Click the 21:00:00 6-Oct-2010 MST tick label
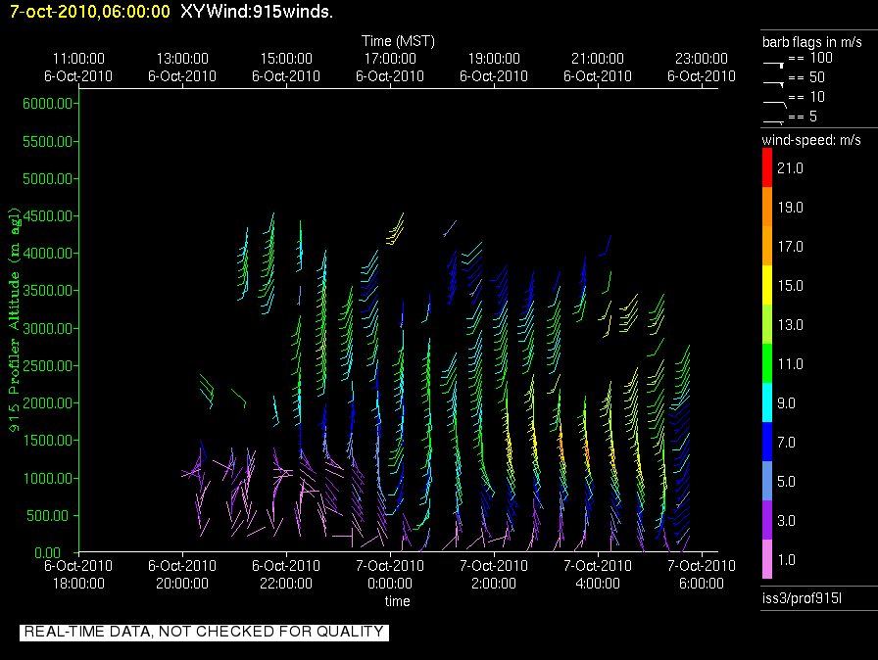The height and width of the screenshot is (660, 878). pyautogui.click(x=598, y=68)
